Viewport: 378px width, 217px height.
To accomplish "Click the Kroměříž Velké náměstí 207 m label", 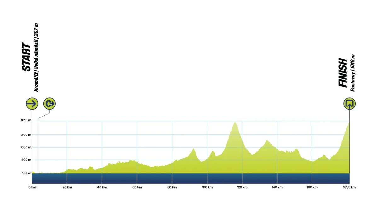I will tap(36, 58).
